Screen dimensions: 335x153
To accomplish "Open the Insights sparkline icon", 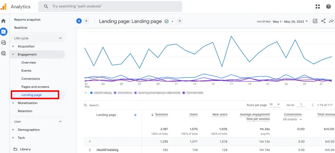I will click(331, 21).
